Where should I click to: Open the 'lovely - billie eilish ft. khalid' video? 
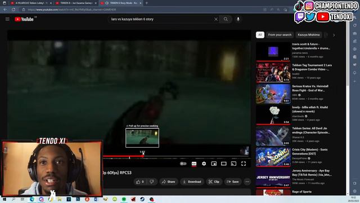click(x=310, y=109)
